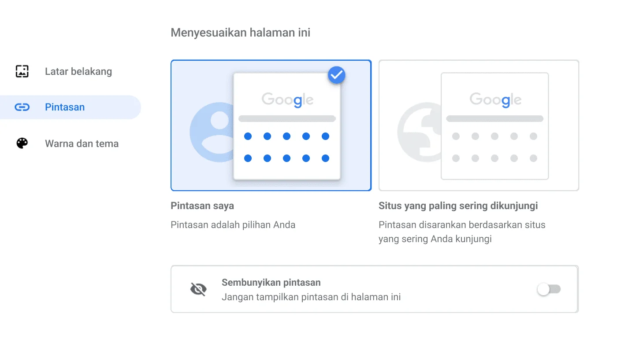Open the Latar belakang section

(x=78, y=71)
